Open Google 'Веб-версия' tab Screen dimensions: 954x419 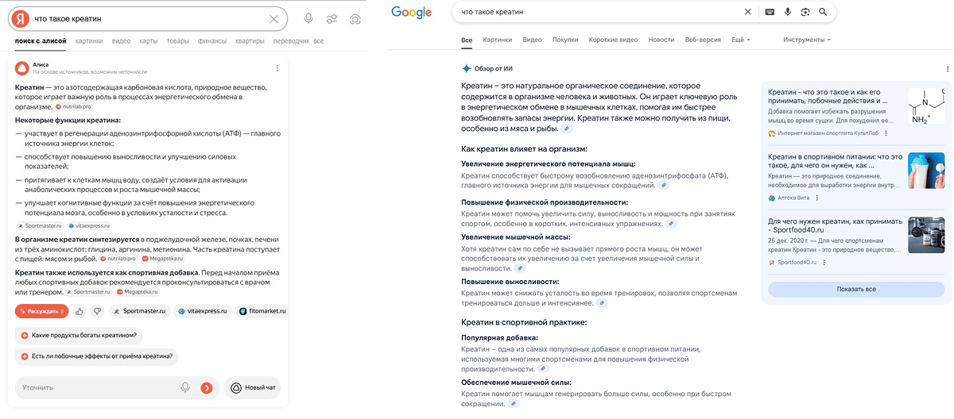click(x=703, y=39)
